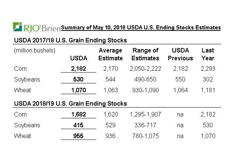Select the Average Estimate column header
This screenshot has width=234, height=160.
pos(111,54)
